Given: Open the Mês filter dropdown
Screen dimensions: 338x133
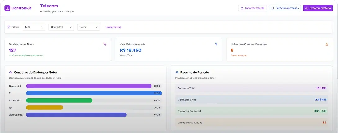Looking at the screenshot, I should (x=34, y=27).
